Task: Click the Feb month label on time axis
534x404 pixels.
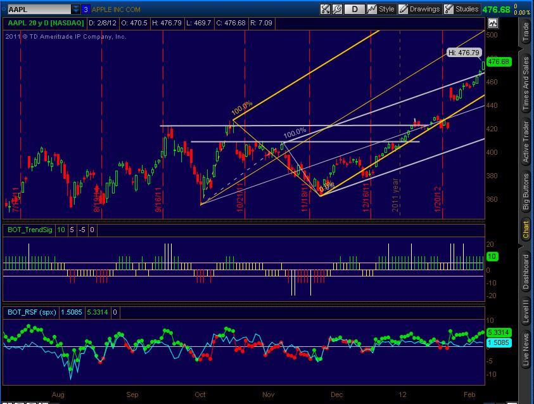Action: click(469, 394)
